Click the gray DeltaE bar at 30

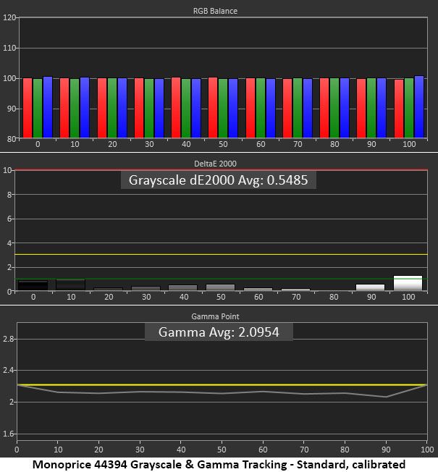click(x=146, y=288)
